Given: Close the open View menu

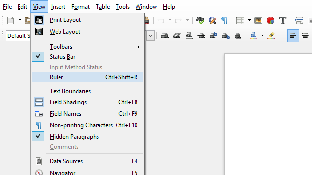Looking at the screenshot, I should tap(39, 7).
